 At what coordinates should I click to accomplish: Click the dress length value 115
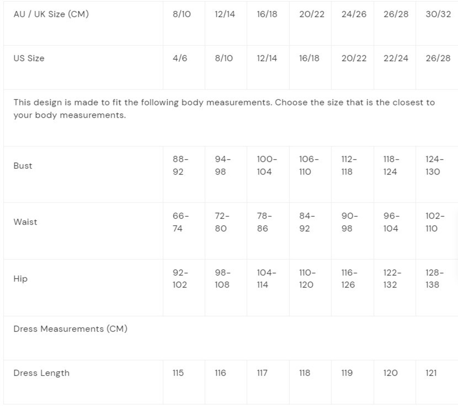178,373
